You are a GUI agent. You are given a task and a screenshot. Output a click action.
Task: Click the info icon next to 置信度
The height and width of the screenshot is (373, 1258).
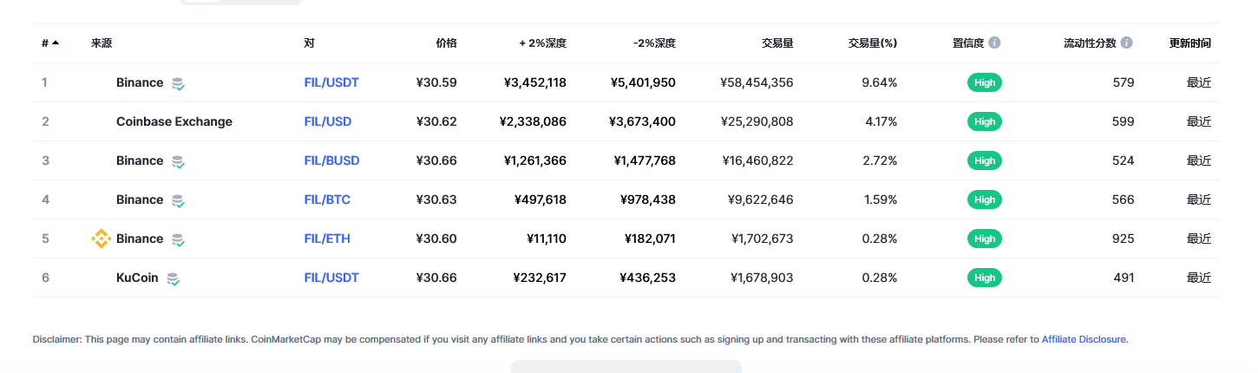pyautogui.click(x=994, y=43)
